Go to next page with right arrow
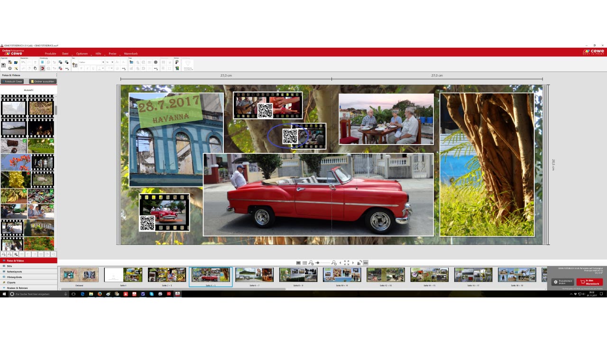This screenshot has width=607, height=341. click(x=353, y=263)
